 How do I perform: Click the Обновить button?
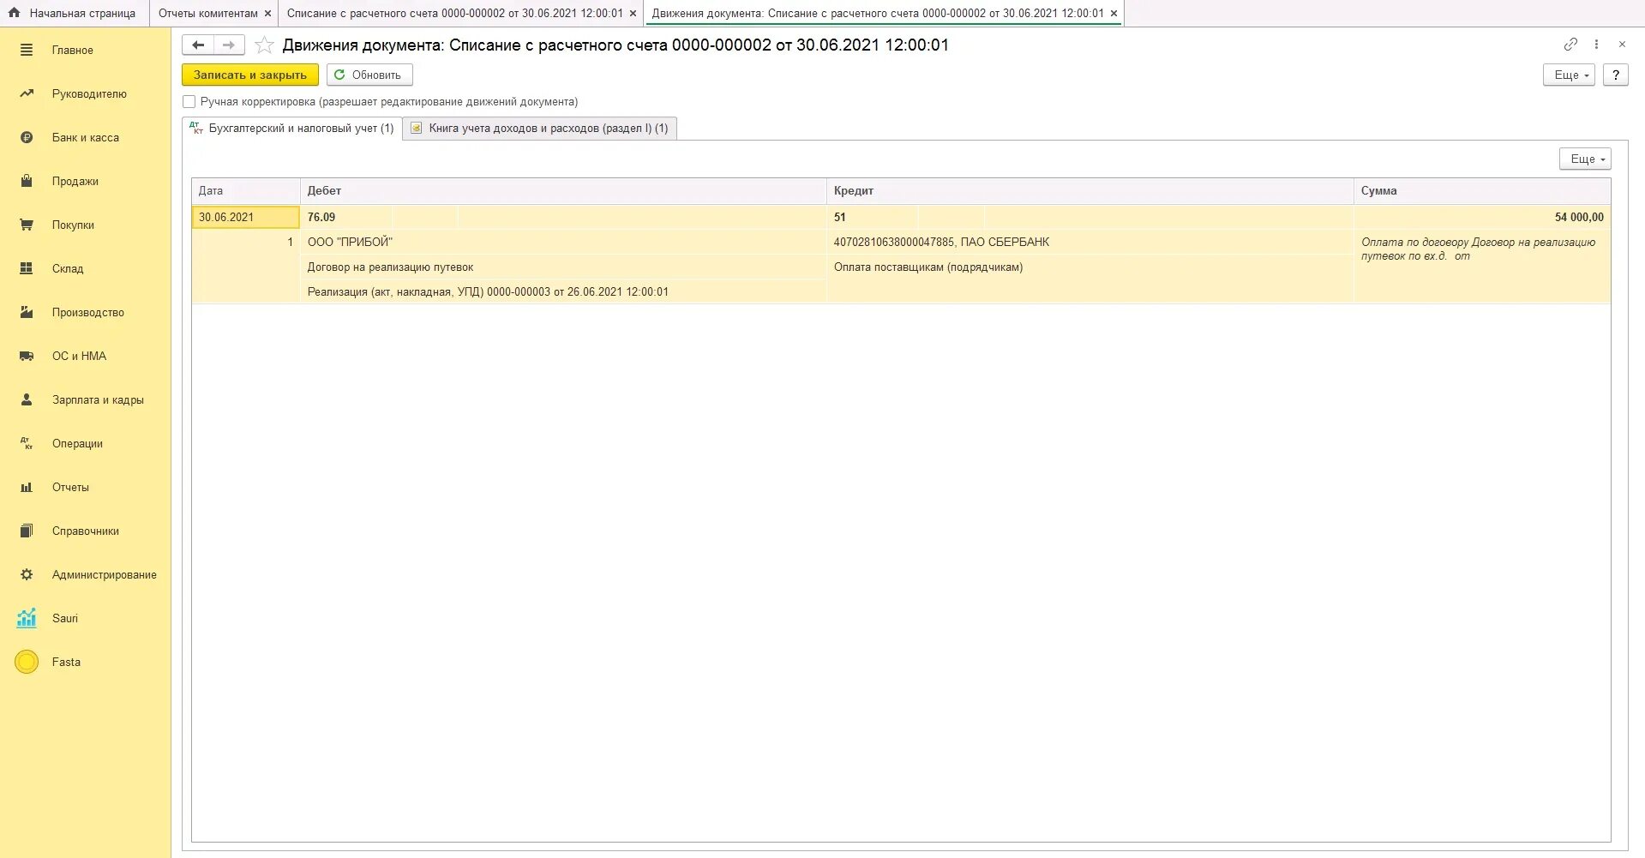point(369,75)
